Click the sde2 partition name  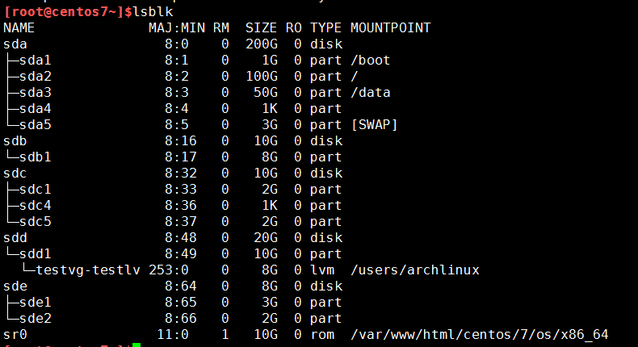(x=35, y=318)
